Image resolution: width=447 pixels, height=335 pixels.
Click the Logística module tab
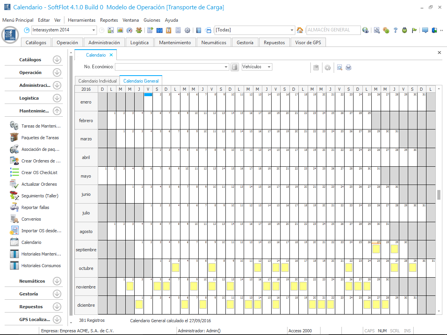[139, 43]
